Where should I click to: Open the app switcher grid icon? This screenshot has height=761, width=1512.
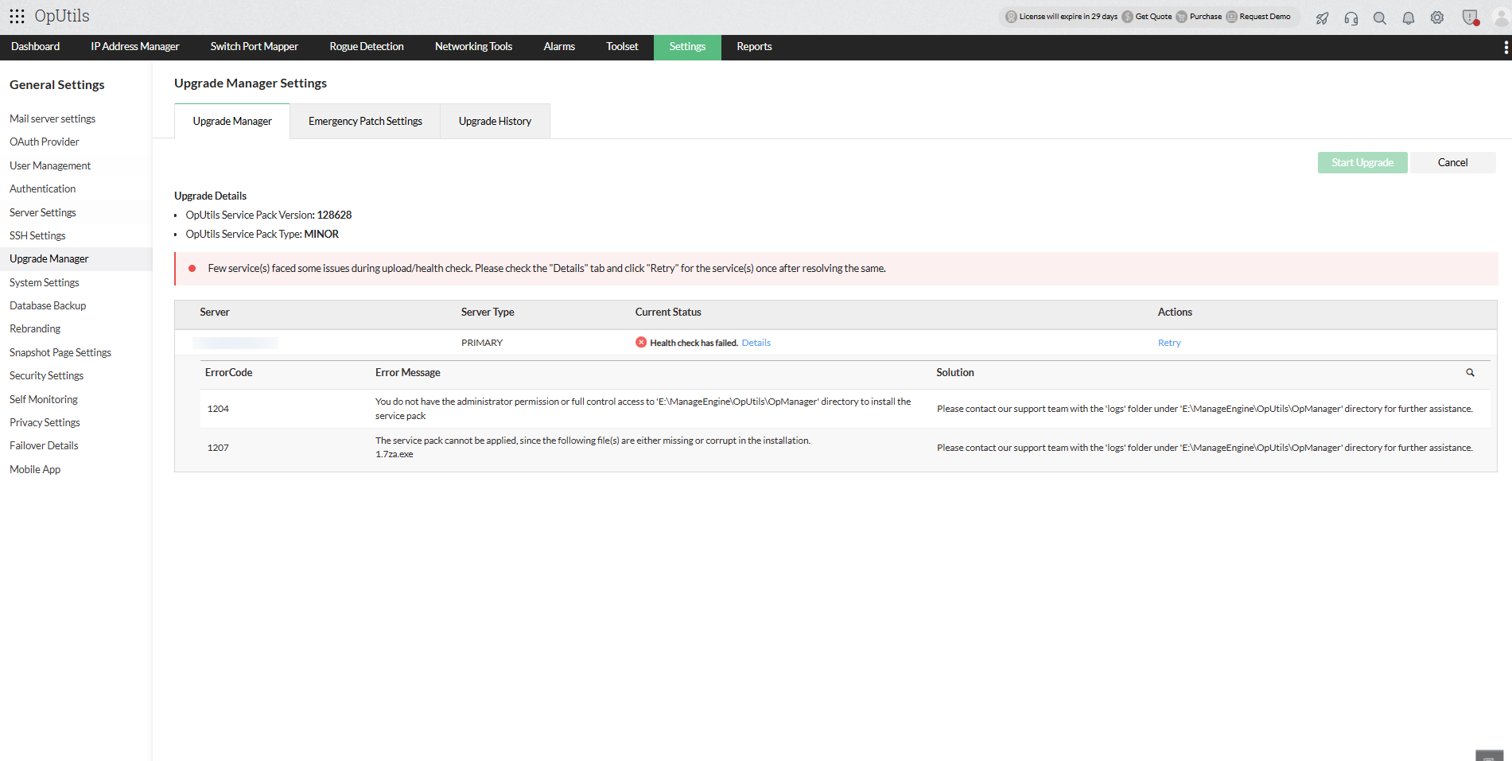tap(17, 16)
